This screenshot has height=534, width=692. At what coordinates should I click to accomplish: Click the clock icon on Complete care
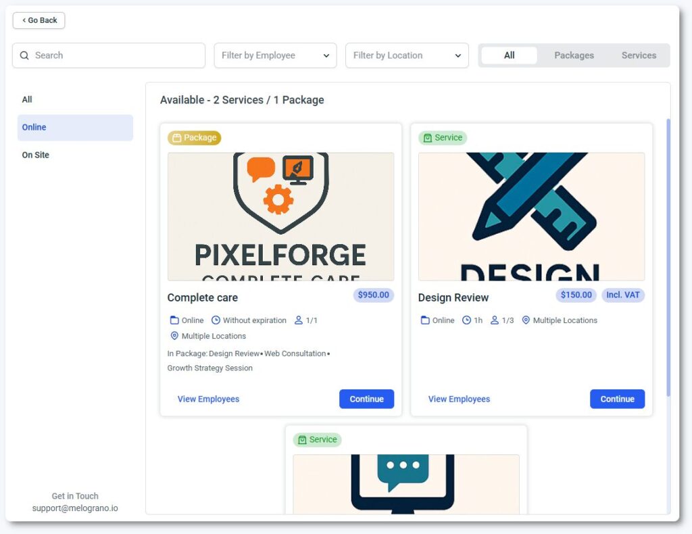(216, 320)
